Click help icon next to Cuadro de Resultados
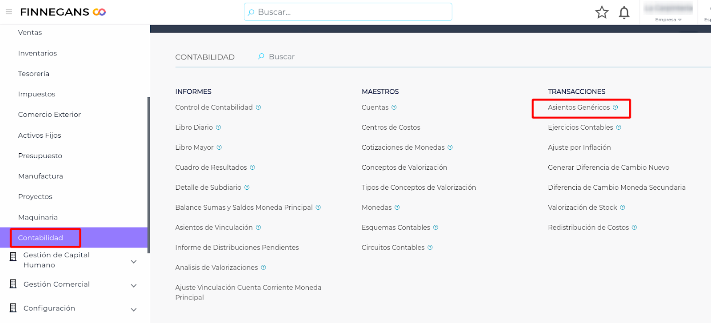Image resolution: width=711 pixels, height=323 pixels. [x=252, y=167]
